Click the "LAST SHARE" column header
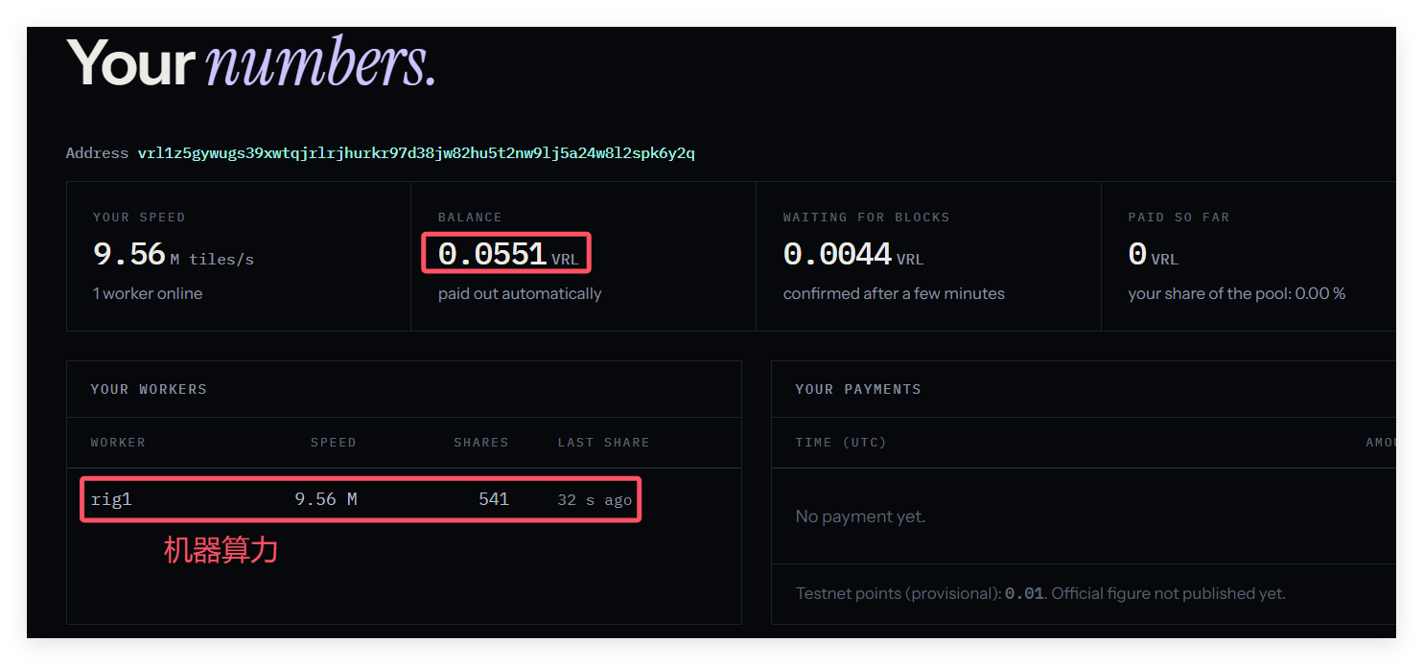The width and height of the screenshot is (1423, 665). [x=604, y=443]
